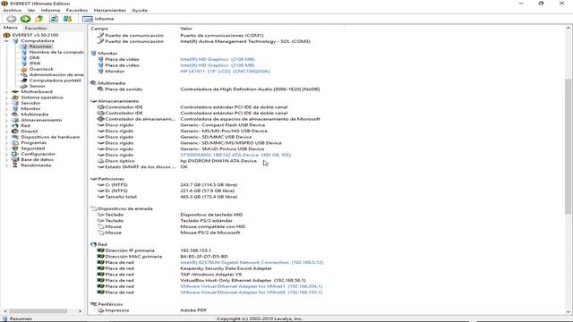Click the Dirección IP primaria icon
Viewport: 573px width, 322px height.
100,250
